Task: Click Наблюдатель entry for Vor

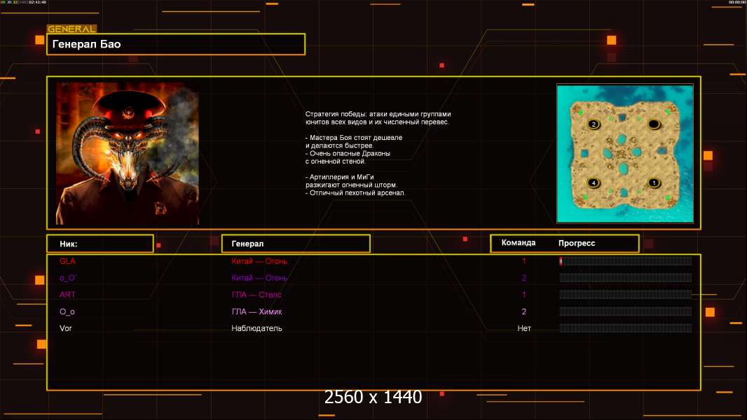Action: [256, 328]
